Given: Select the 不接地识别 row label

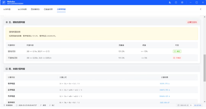Looking at the screenshot, I should [x=13, y=58].
